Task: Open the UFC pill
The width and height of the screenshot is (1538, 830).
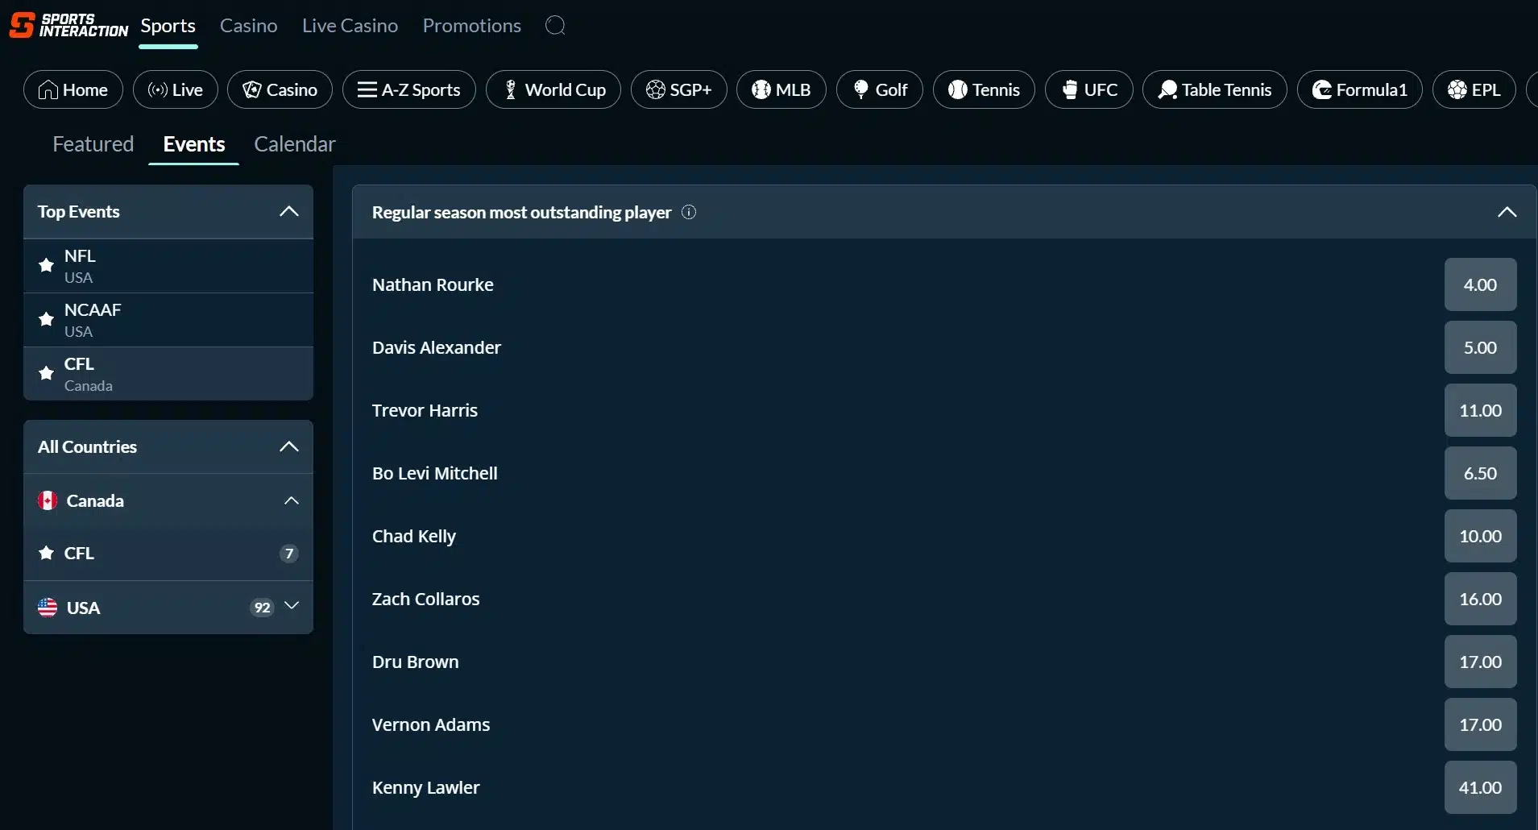Action: (x=1089, y=89)
